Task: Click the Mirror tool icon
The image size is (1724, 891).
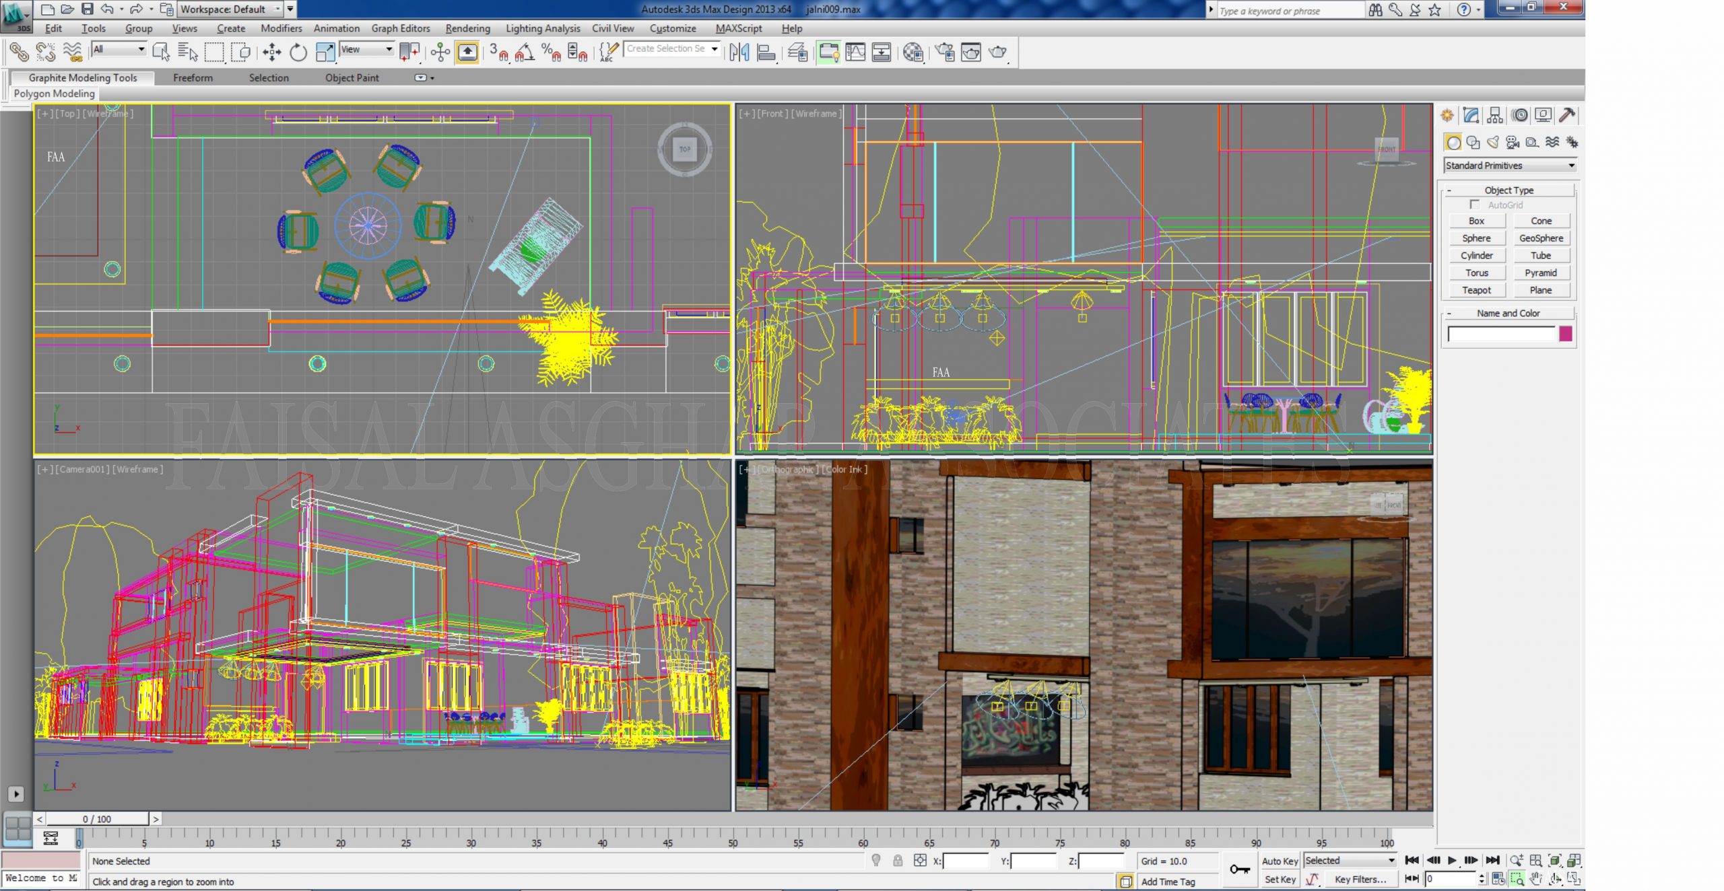Action: tap(739, 52)
